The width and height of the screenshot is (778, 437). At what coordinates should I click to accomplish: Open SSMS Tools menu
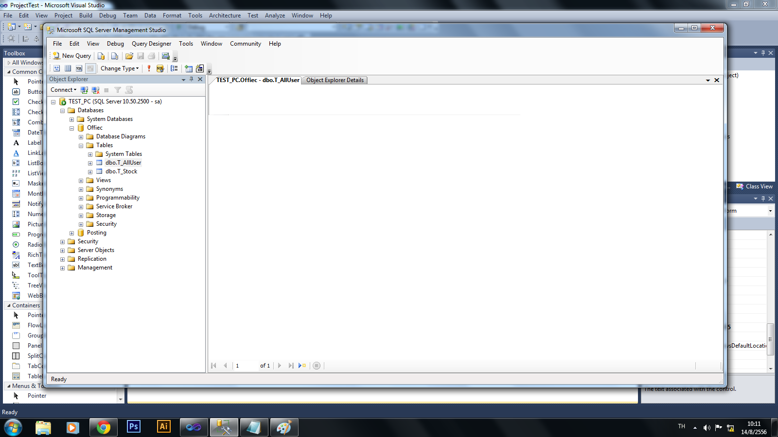pos(186,44)
